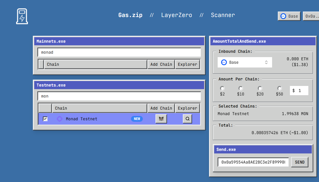319x182 pixels.
Task: Select the $20 amount radio button
Action: (x=260, y=88)
